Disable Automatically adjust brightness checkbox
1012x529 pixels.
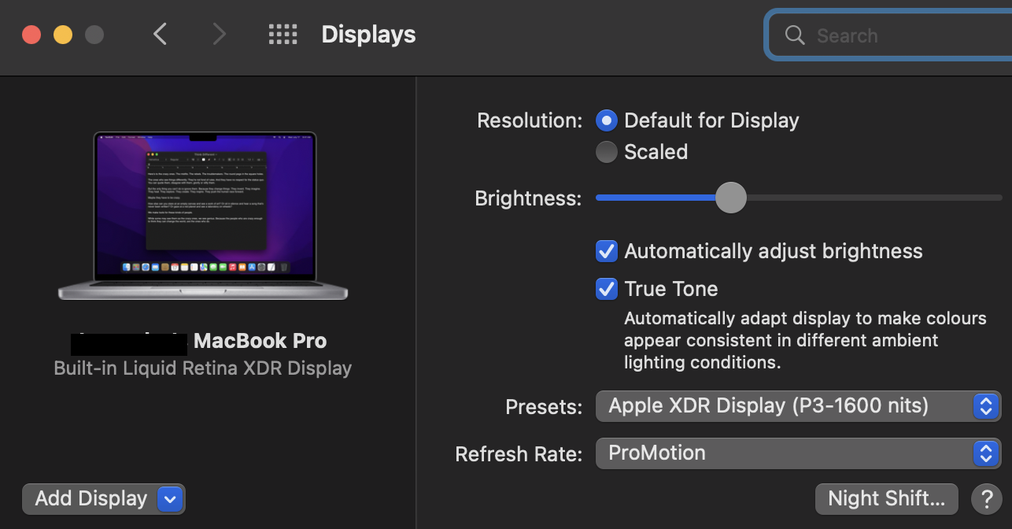[x=606, y=251]
